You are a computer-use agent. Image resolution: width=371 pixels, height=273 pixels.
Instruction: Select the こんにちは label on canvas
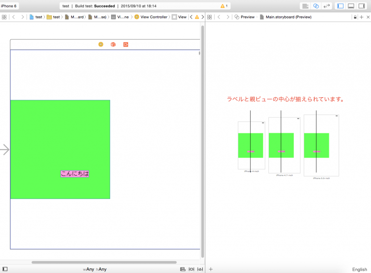(75, 174)
